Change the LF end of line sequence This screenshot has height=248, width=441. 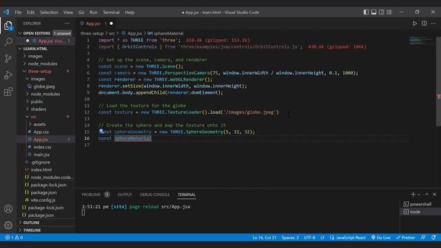pos(322,238)
